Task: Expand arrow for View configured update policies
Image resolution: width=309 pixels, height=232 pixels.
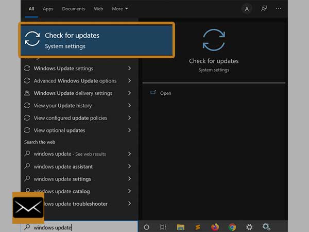Action: click(x=129, y=118)
